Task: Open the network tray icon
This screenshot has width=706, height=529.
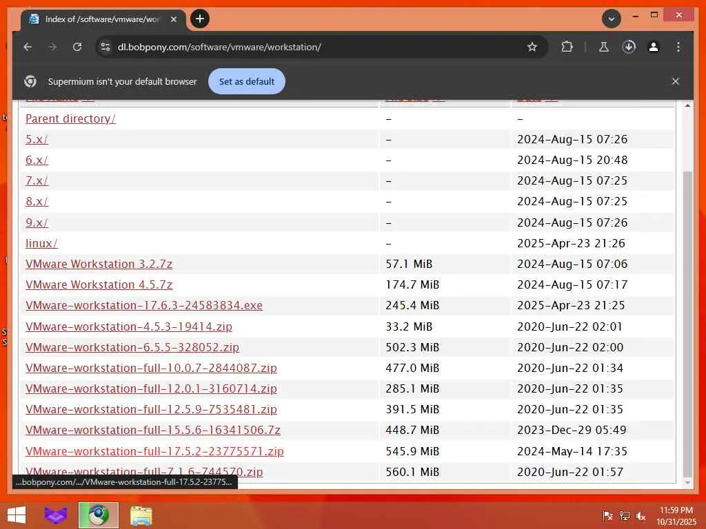Action: click(624, 516)
